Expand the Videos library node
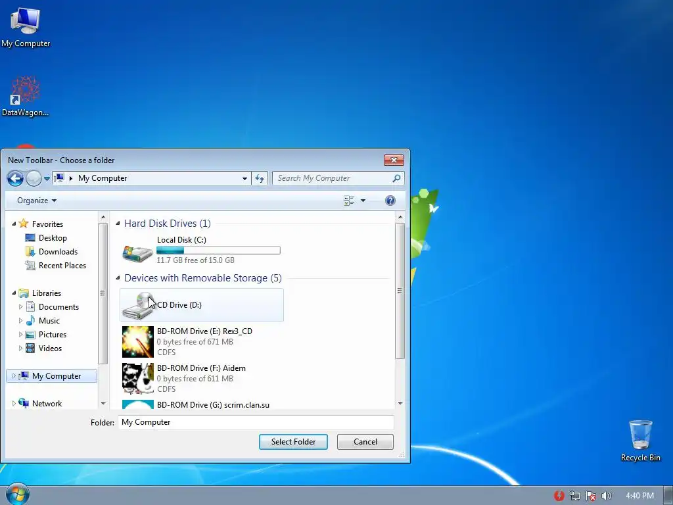The width and height of the screenshot is (673, 505). point(20,348)
